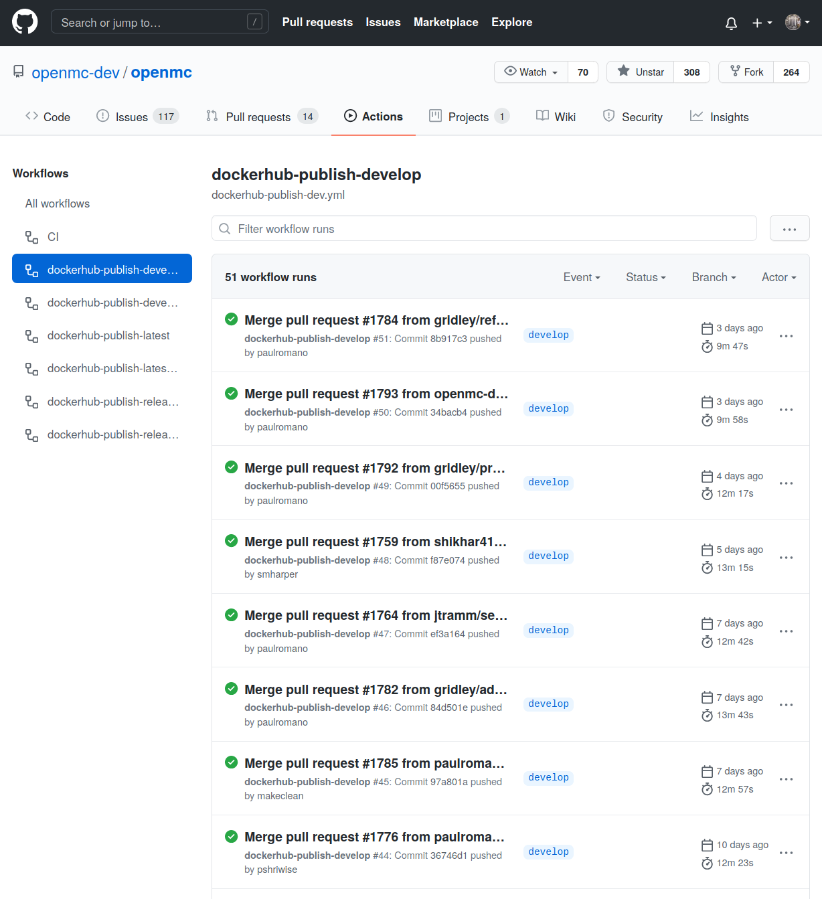Select the dockerhub-publish-latest workflow
The width and height of the screenshot is (822, 899).
click(x=102, y=335)
